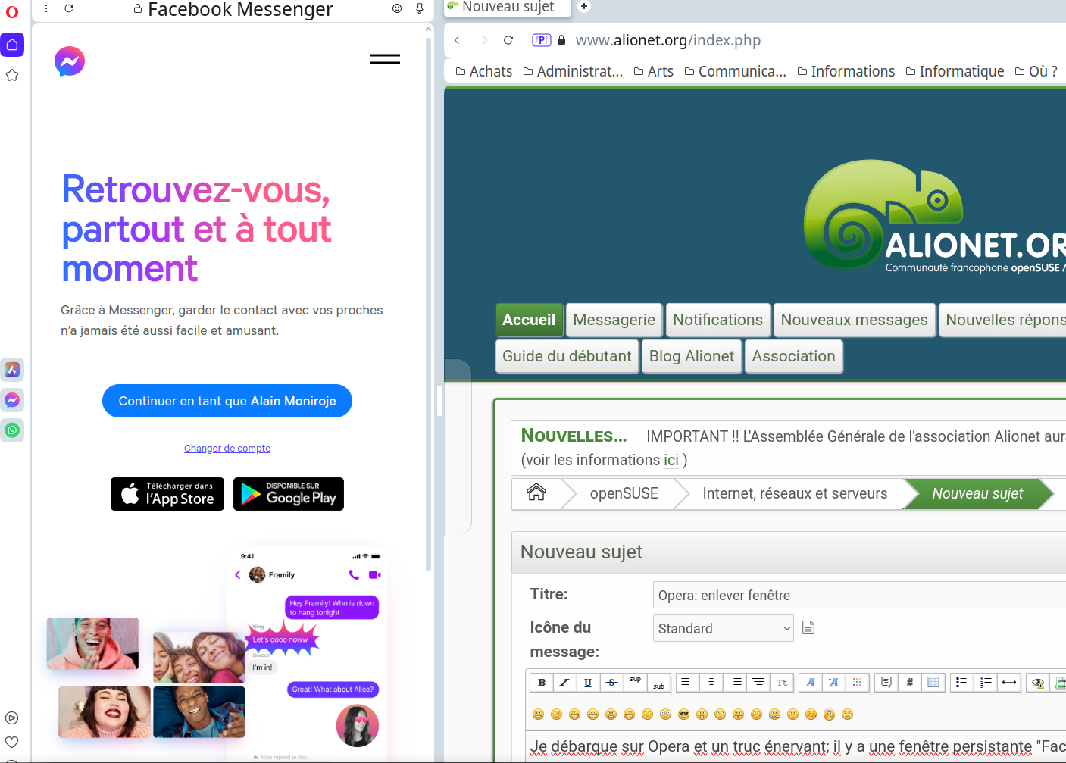The image size is (1066, 763).
Task: Click the Changer de compte link
Action: [x=227, y=449]
